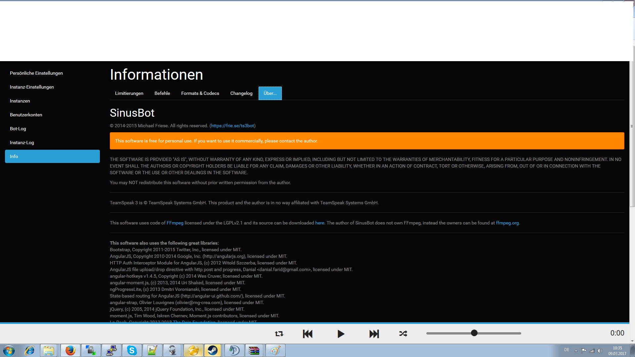
Task: Click the page vertical scrollbar thumb
Action: [x=632, y=126]
